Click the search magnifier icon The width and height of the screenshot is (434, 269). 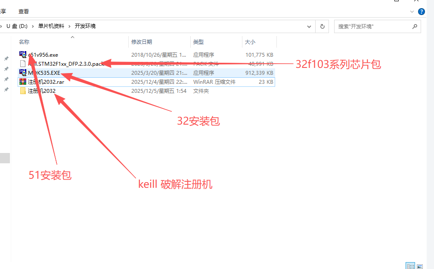(x=414, y=27)
